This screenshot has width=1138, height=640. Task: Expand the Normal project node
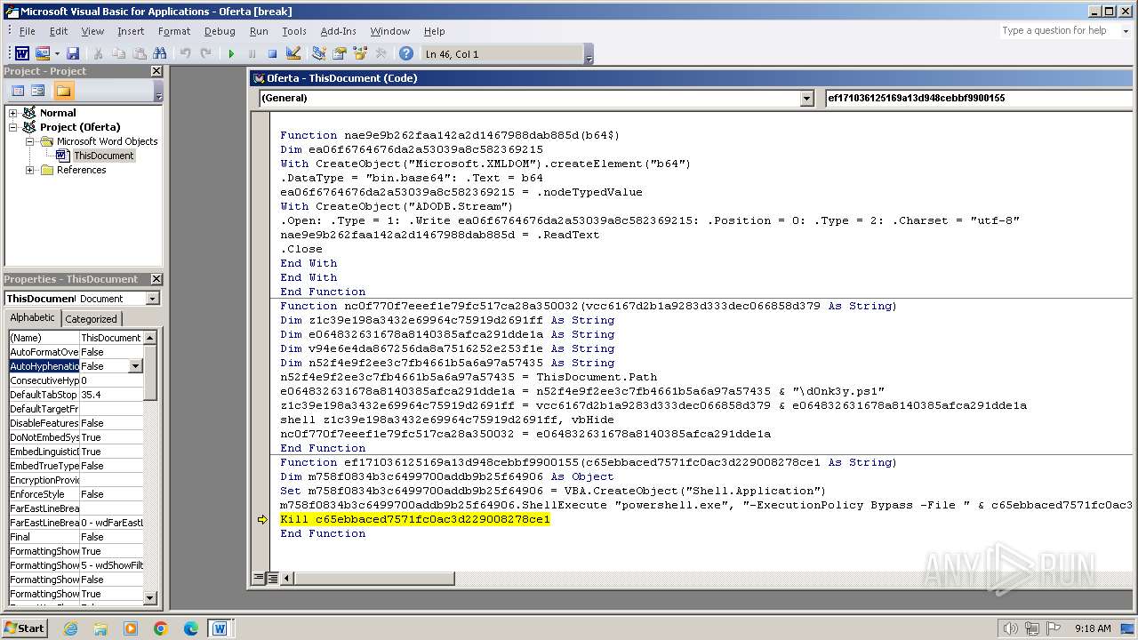13,113
